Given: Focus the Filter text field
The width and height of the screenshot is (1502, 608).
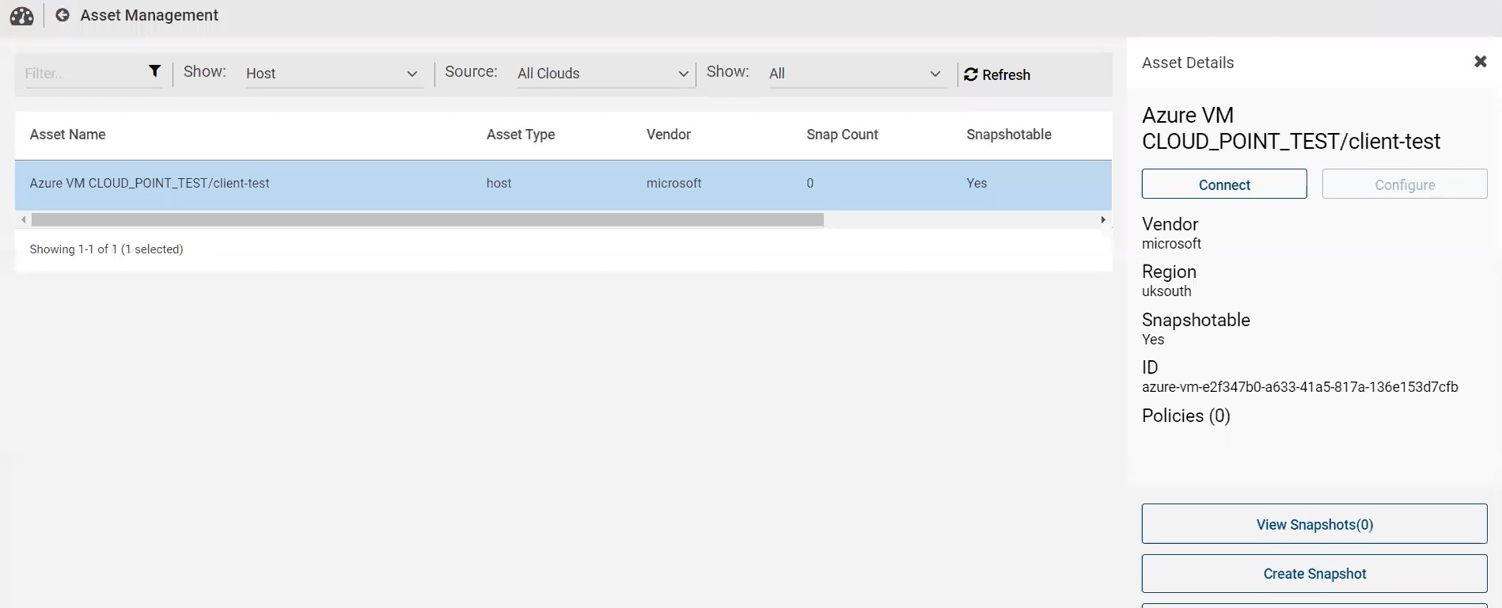Looking at the screenshot, I should coord(85,74).
